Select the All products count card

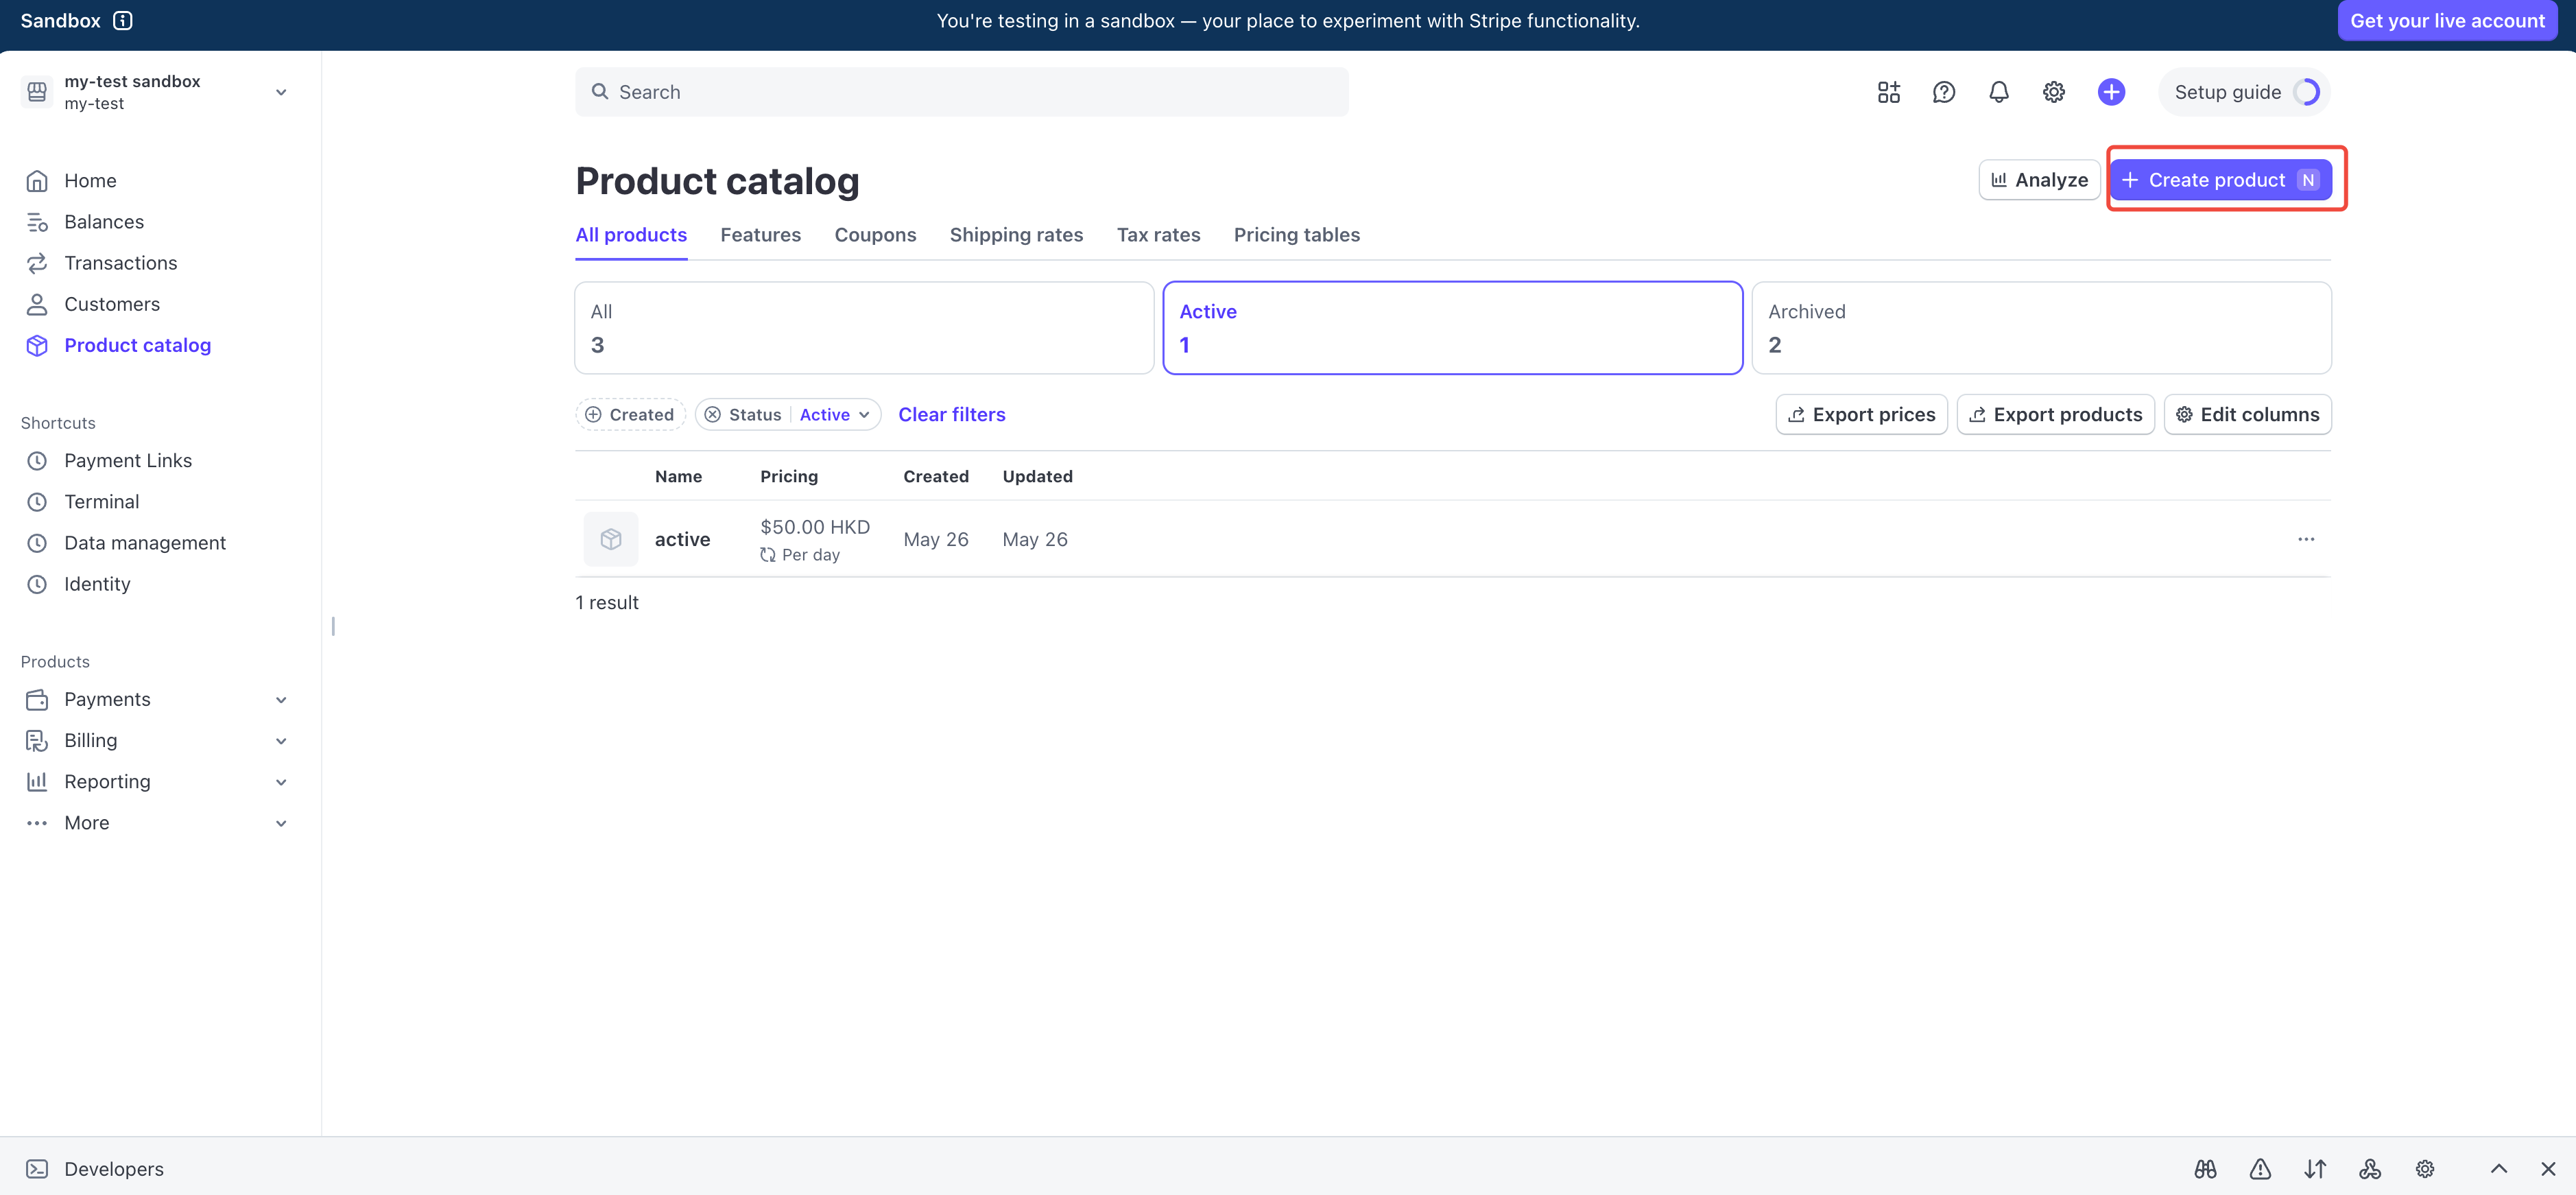coord(864,328)
